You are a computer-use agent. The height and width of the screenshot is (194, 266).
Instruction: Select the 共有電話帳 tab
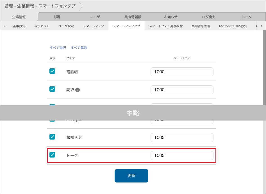(133, 17)
